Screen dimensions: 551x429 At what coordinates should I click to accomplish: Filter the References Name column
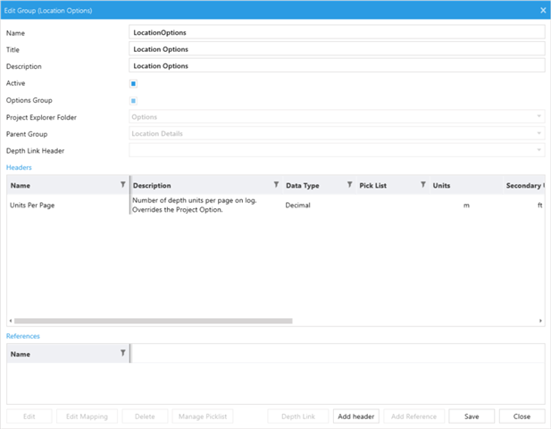122,353
